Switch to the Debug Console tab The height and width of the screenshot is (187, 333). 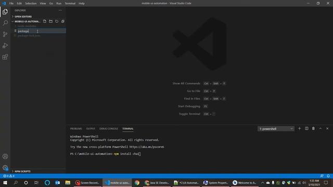pyautogui.click(x=109, y=129)
